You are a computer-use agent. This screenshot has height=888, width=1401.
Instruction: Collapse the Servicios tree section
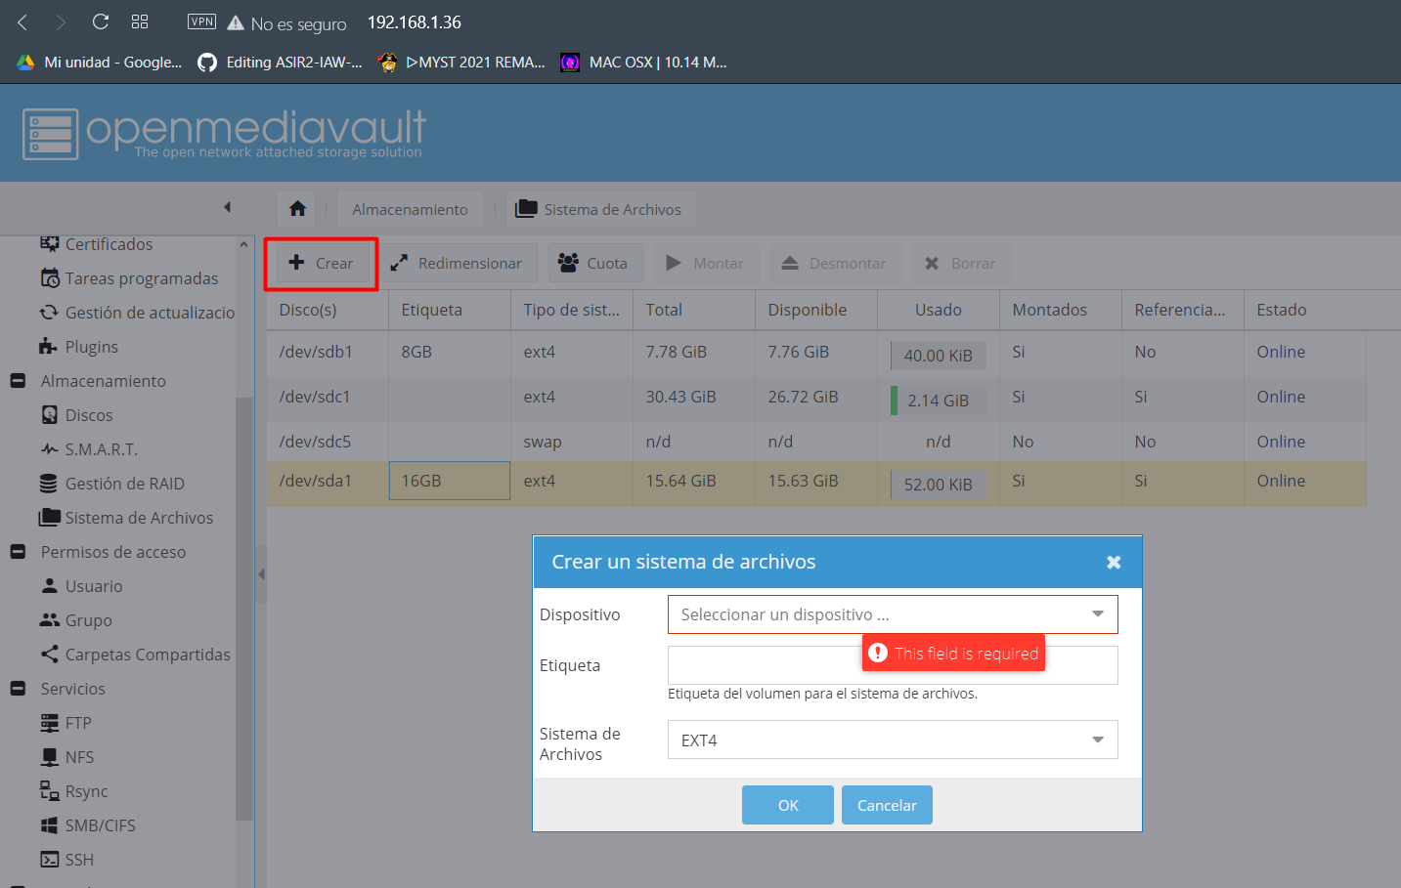coord(18,689)
